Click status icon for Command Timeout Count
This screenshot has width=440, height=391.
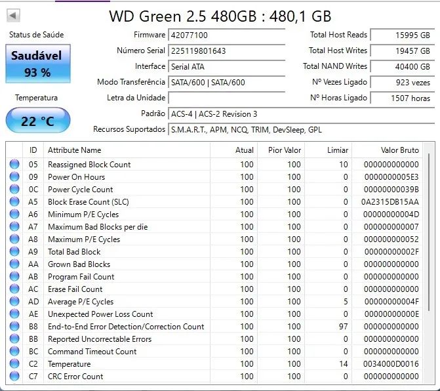coord(14,351)
